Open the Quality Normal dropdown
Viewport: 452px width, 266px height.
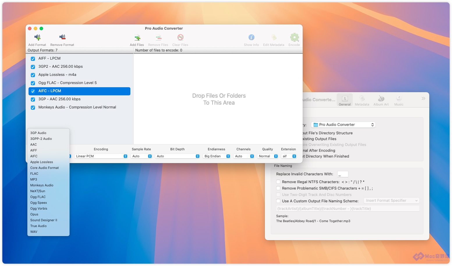coord(268,156)
